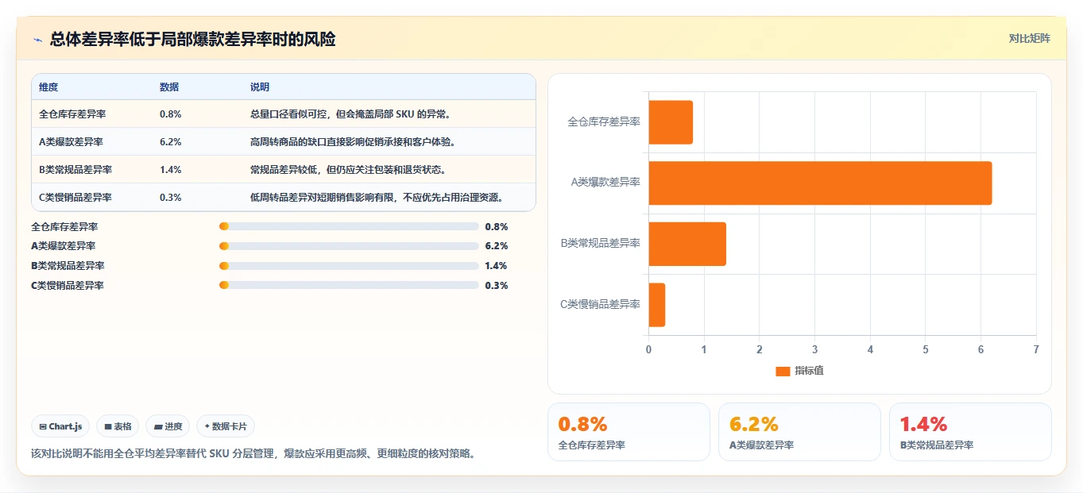This screenshot has height=493, width=1083.
Task: Click progress list label 全仓库存差异率
Action: click(x=64, y=226)
